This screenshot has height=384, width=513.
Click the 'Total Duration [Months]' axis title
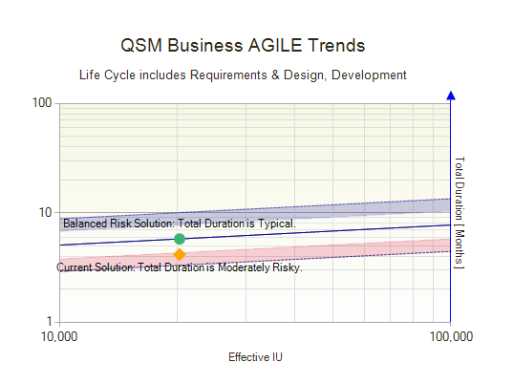460,213
